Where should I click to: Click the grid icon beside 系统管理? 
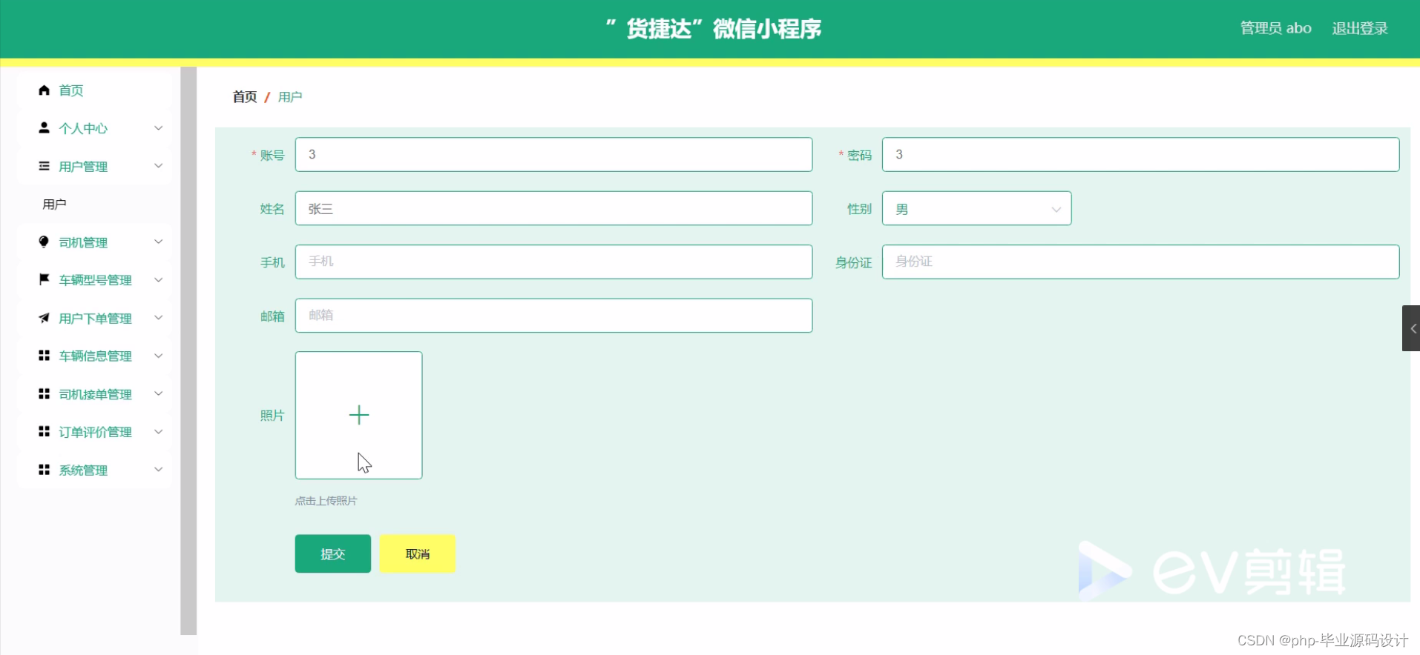(x=44, y=470)
